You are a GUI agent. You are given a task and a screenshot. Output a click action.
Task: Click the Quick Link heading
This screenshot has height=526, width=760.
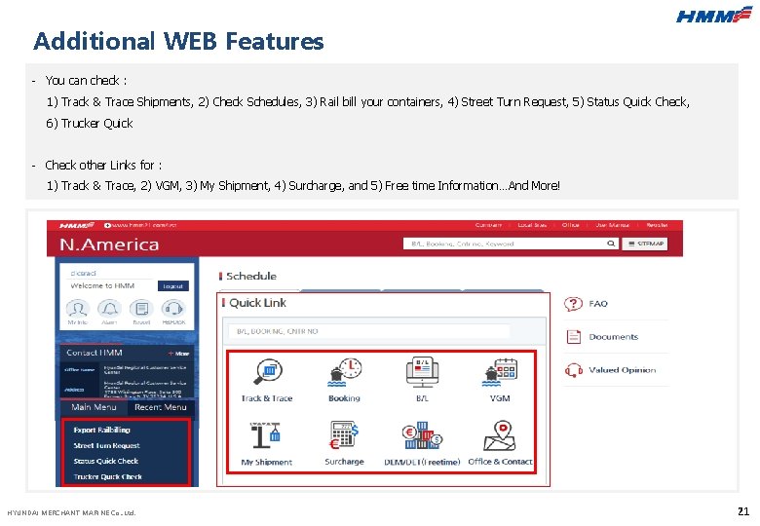(x=257, y=303)
